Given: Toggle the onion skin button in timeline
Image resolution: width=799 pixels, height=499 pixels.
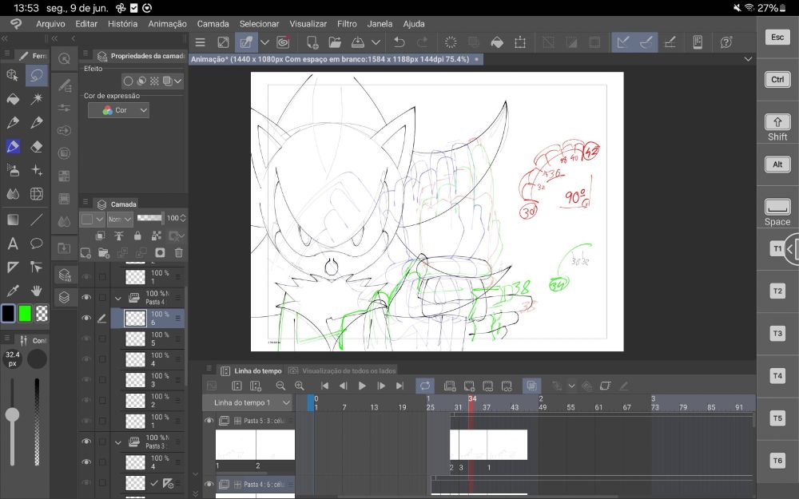Looking at the screenshot, I should tap(531, 386).
